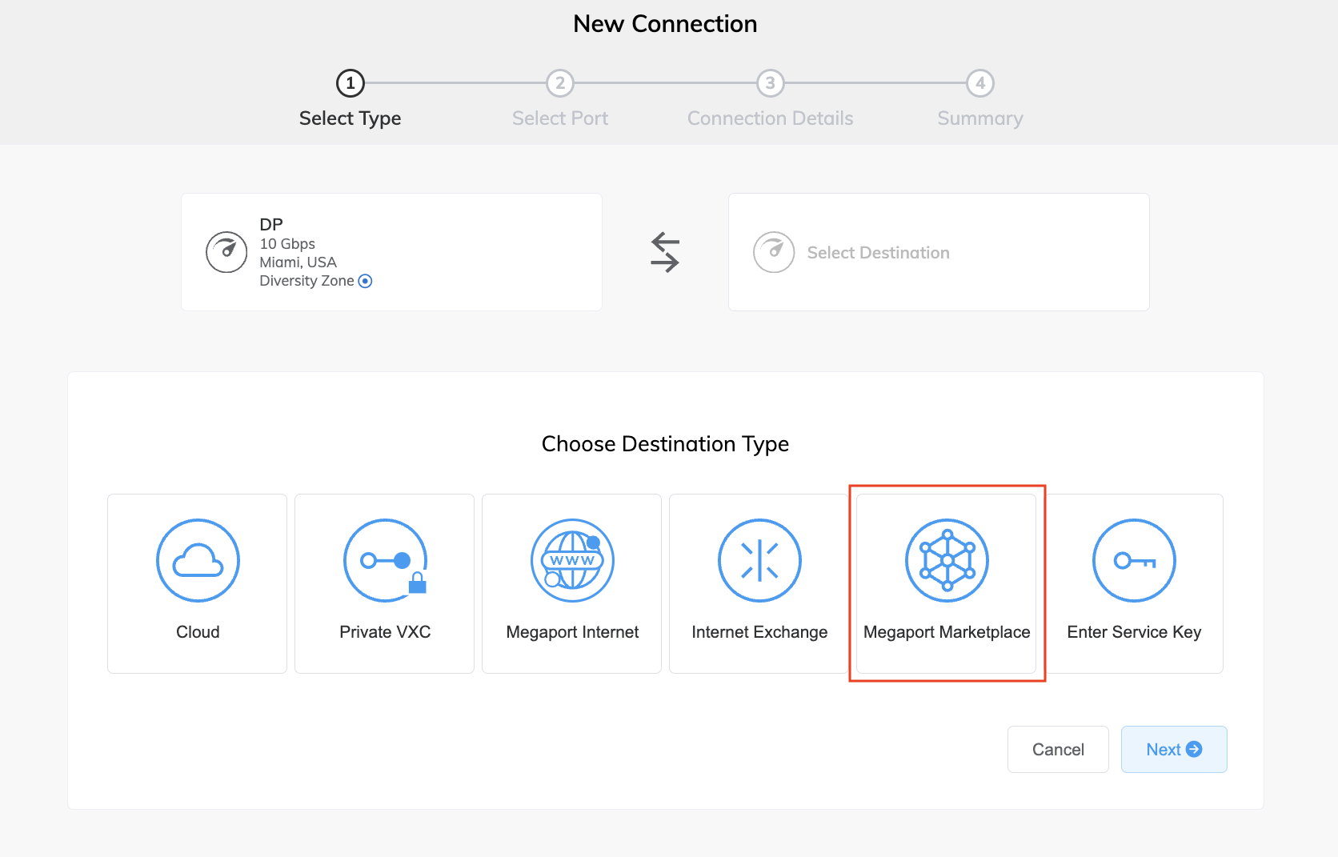The height and width of the screenshot is (857, 1338).
Task: Pick the Megaport Internet globe icon
Action: [x=572, y=560]
